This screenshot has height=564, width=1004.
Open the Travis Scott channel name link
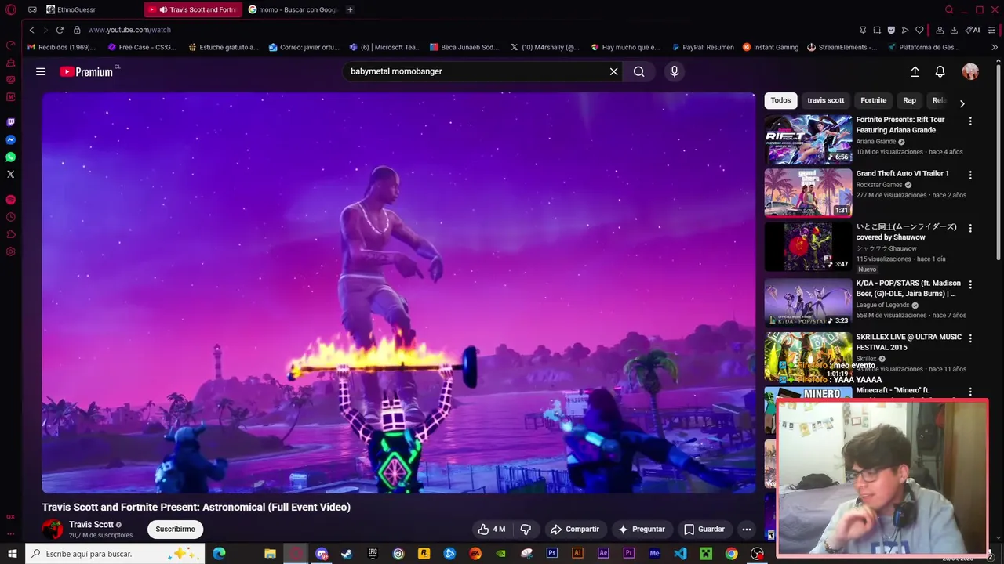click(x=91, y=525)
